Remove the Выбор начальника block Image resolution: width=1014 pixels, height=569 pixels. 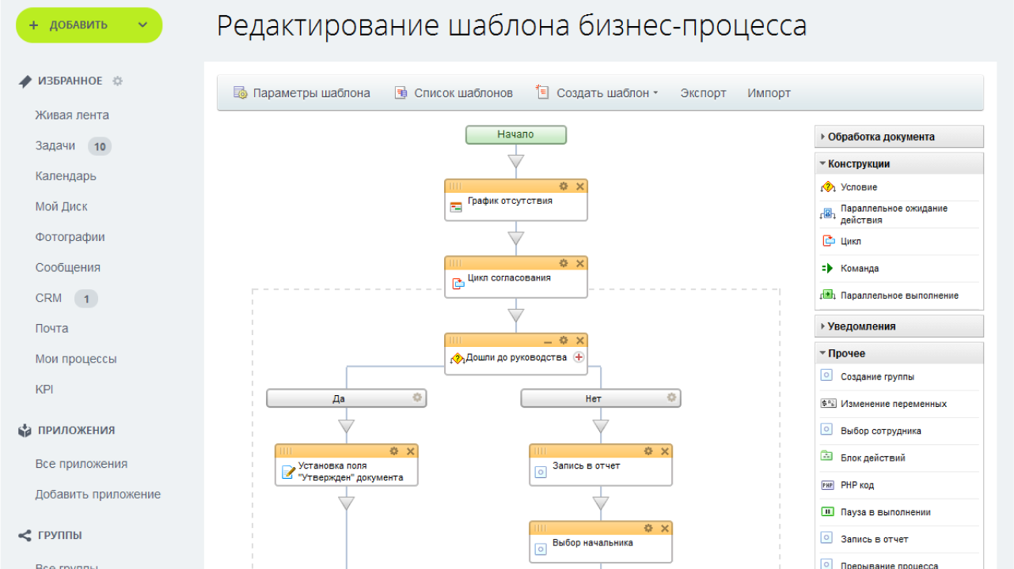pyautogui.click(x=665, y=528)
